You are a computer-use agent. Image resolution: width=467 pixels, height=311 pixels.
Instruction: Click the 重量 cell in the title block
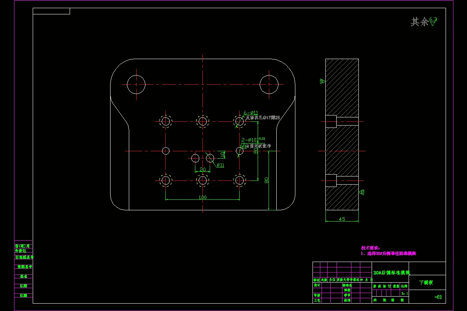[x=396, y=286]
